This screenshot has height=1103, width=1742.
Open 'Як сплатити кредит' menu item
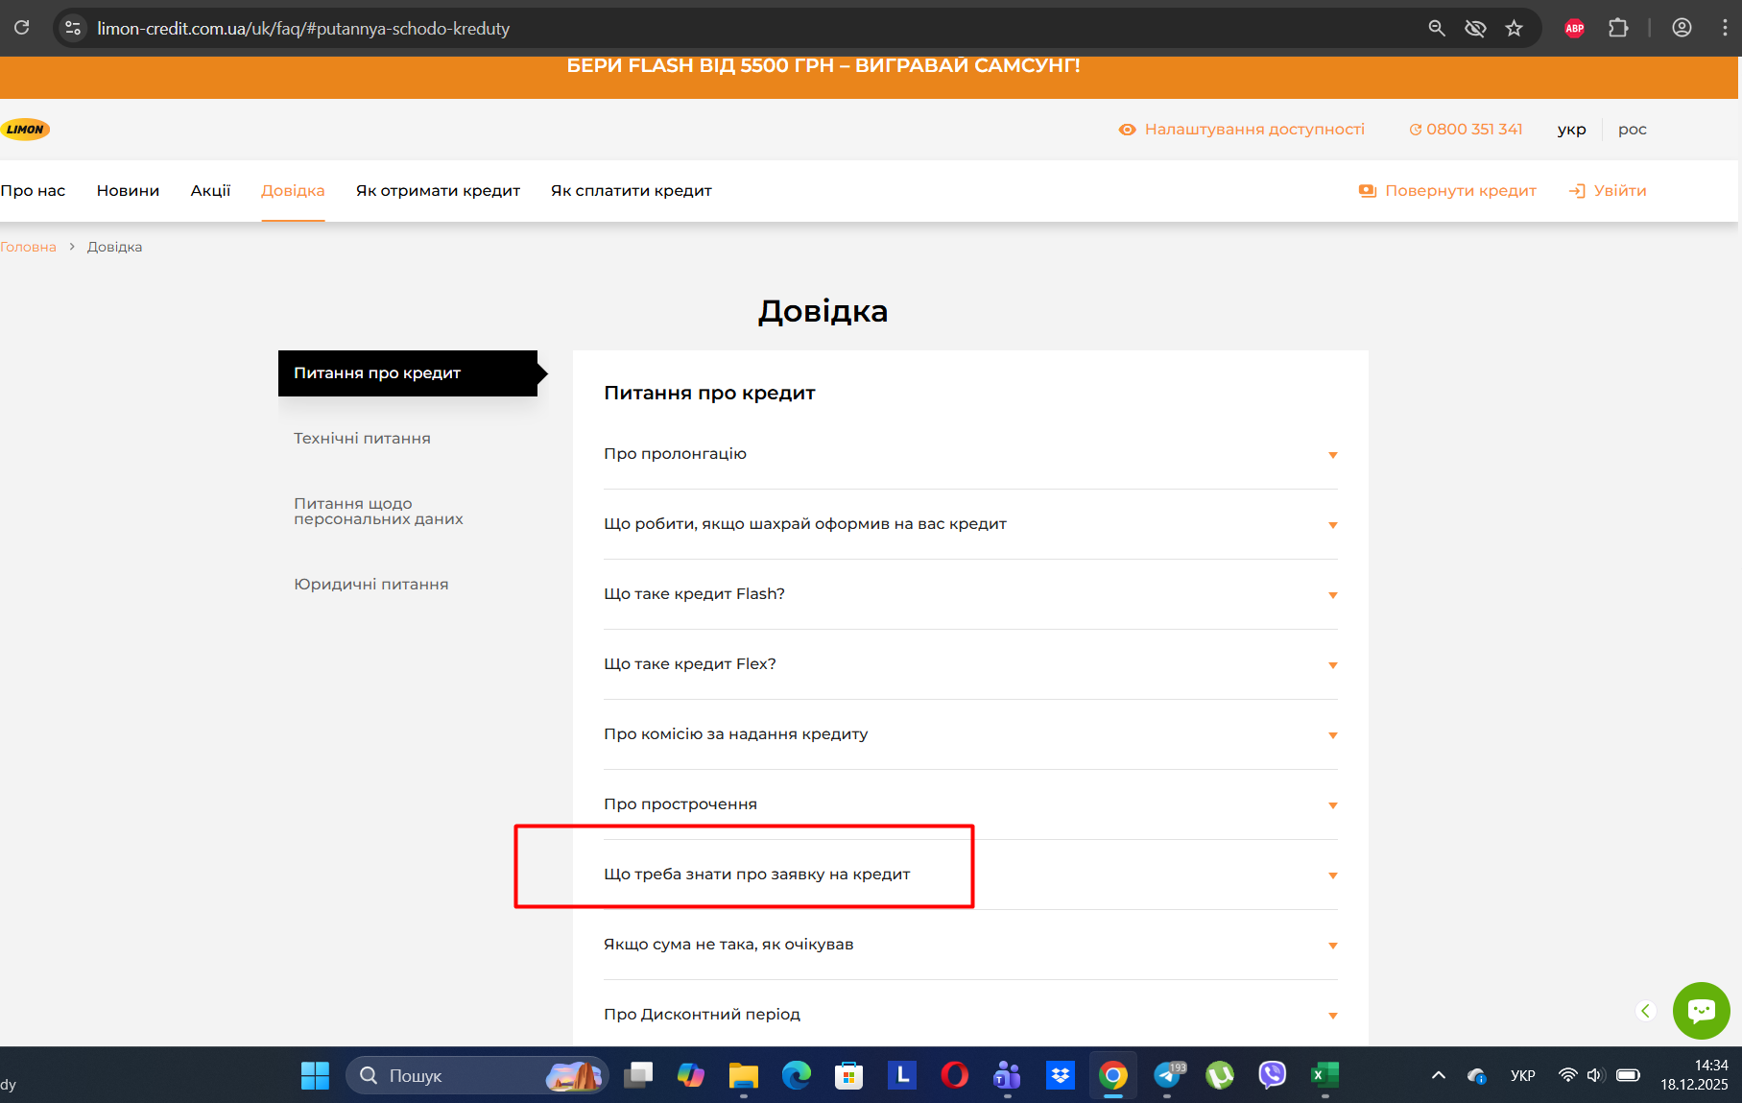click(x=632, y=191)
